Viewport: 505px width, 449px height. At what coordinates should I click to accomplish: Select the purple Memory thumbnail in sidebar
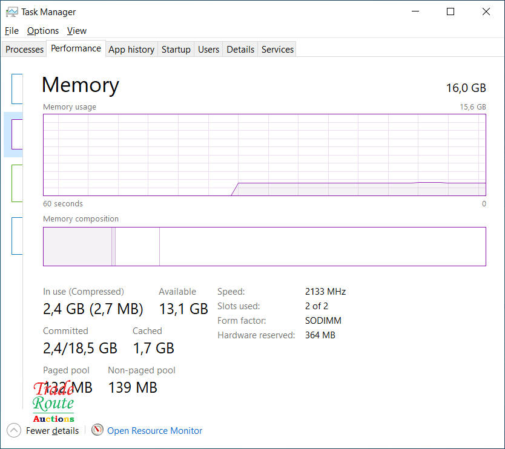click(x=17, y=134)
